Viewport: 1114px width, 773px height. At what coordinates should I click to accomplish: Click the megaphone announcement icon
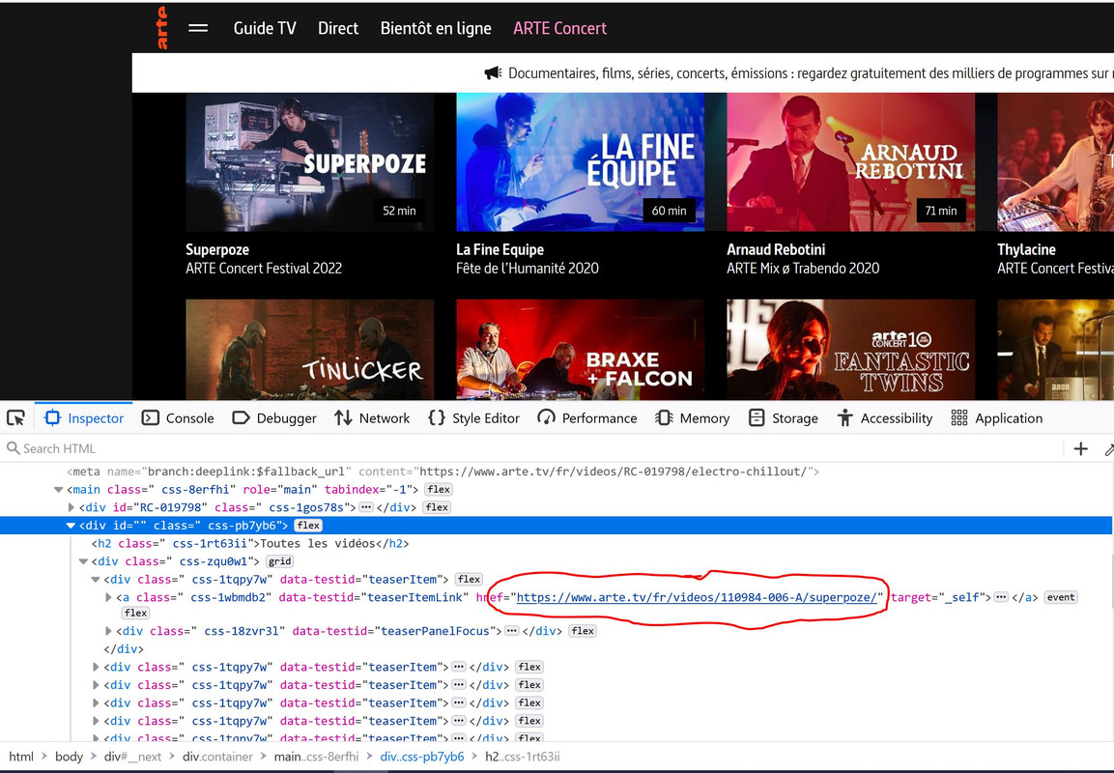point(493,72)
